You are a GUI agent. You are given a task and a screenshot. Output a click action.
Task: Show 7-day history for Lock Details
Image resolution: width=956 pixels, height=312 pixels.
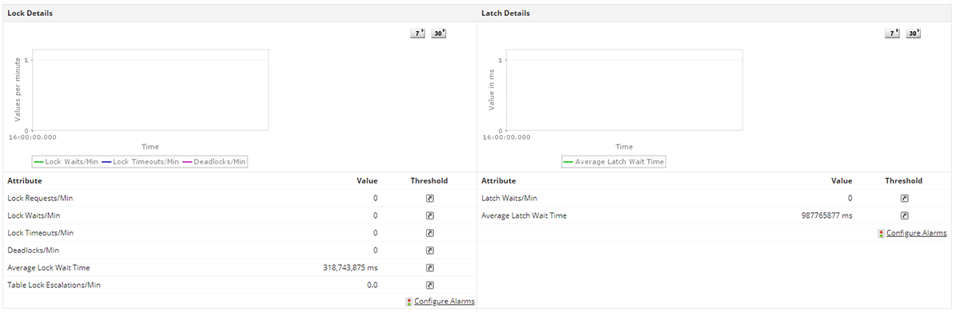417,34
